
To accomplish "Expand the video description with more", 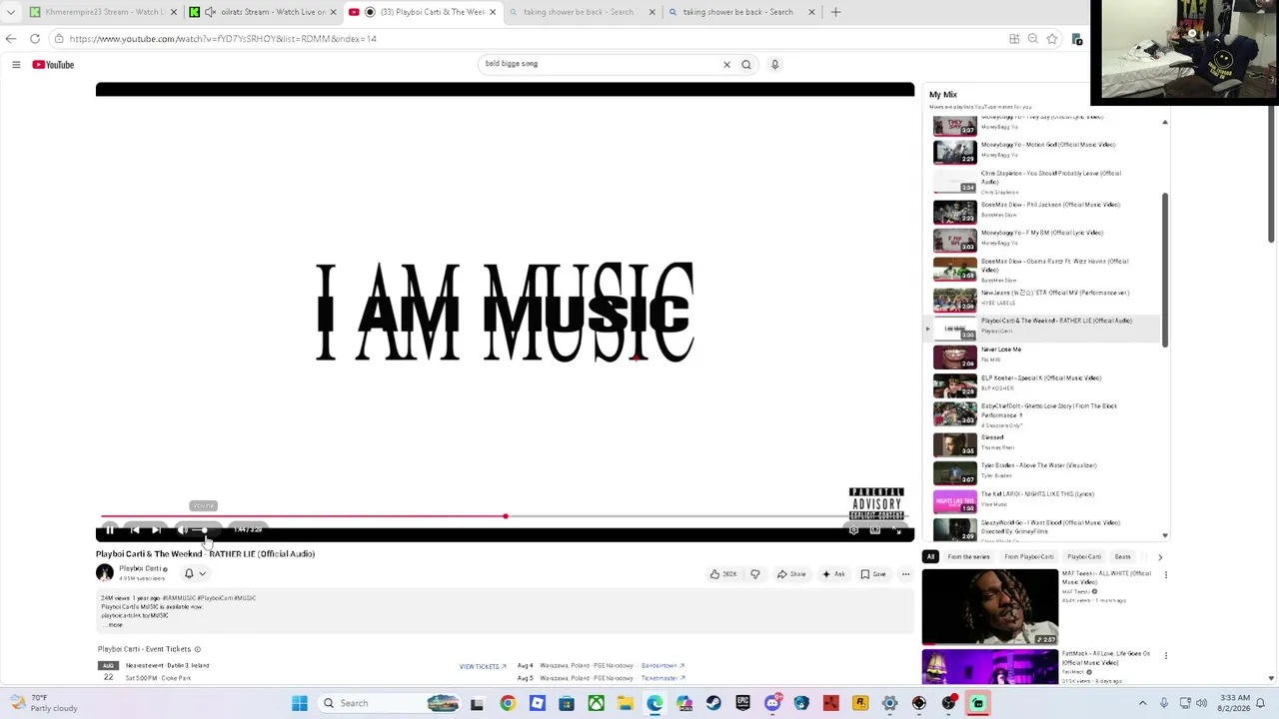I will point(115,625).
